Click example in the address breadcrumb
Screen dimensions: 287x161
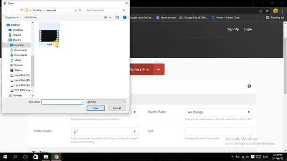tap(51, 10)
